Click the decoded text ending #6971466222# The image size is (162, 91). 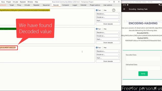8,48
